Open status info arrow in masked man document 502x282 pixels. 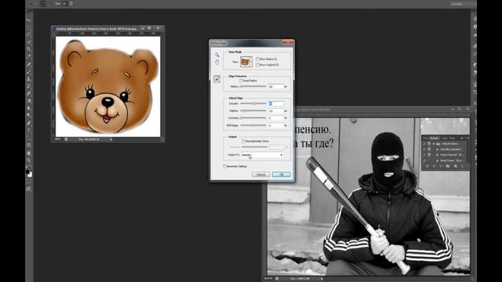click(x=322, y=279)
